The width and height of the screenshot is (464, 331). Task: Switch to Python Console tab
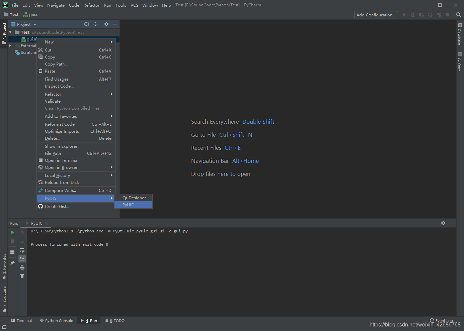[x=56, y=321]
